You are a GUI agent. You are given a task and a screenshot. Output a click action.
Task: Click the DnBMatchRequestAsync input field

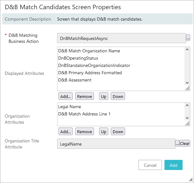(x=121, y=38)
